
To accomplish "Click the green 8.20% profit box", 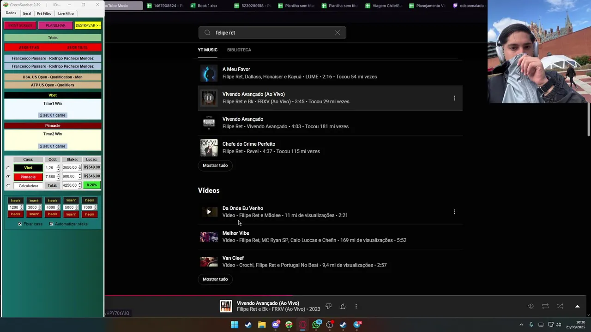I will 92,185.
